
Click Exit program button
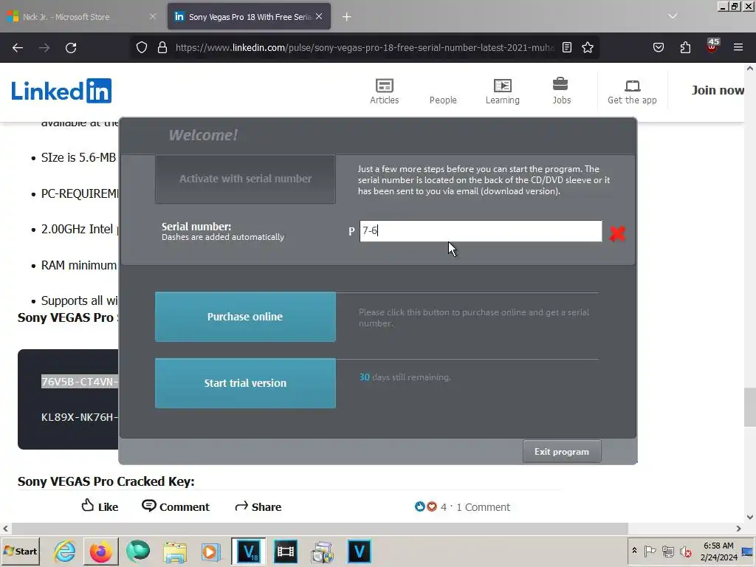click(x=562, y=452)
